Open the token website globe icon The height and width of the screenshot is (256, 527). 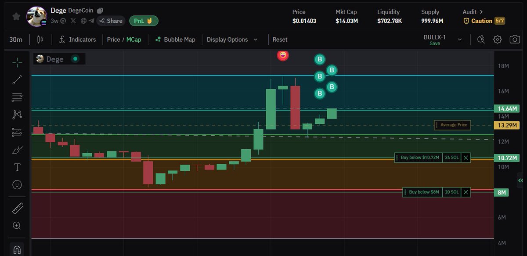(83, 21)
